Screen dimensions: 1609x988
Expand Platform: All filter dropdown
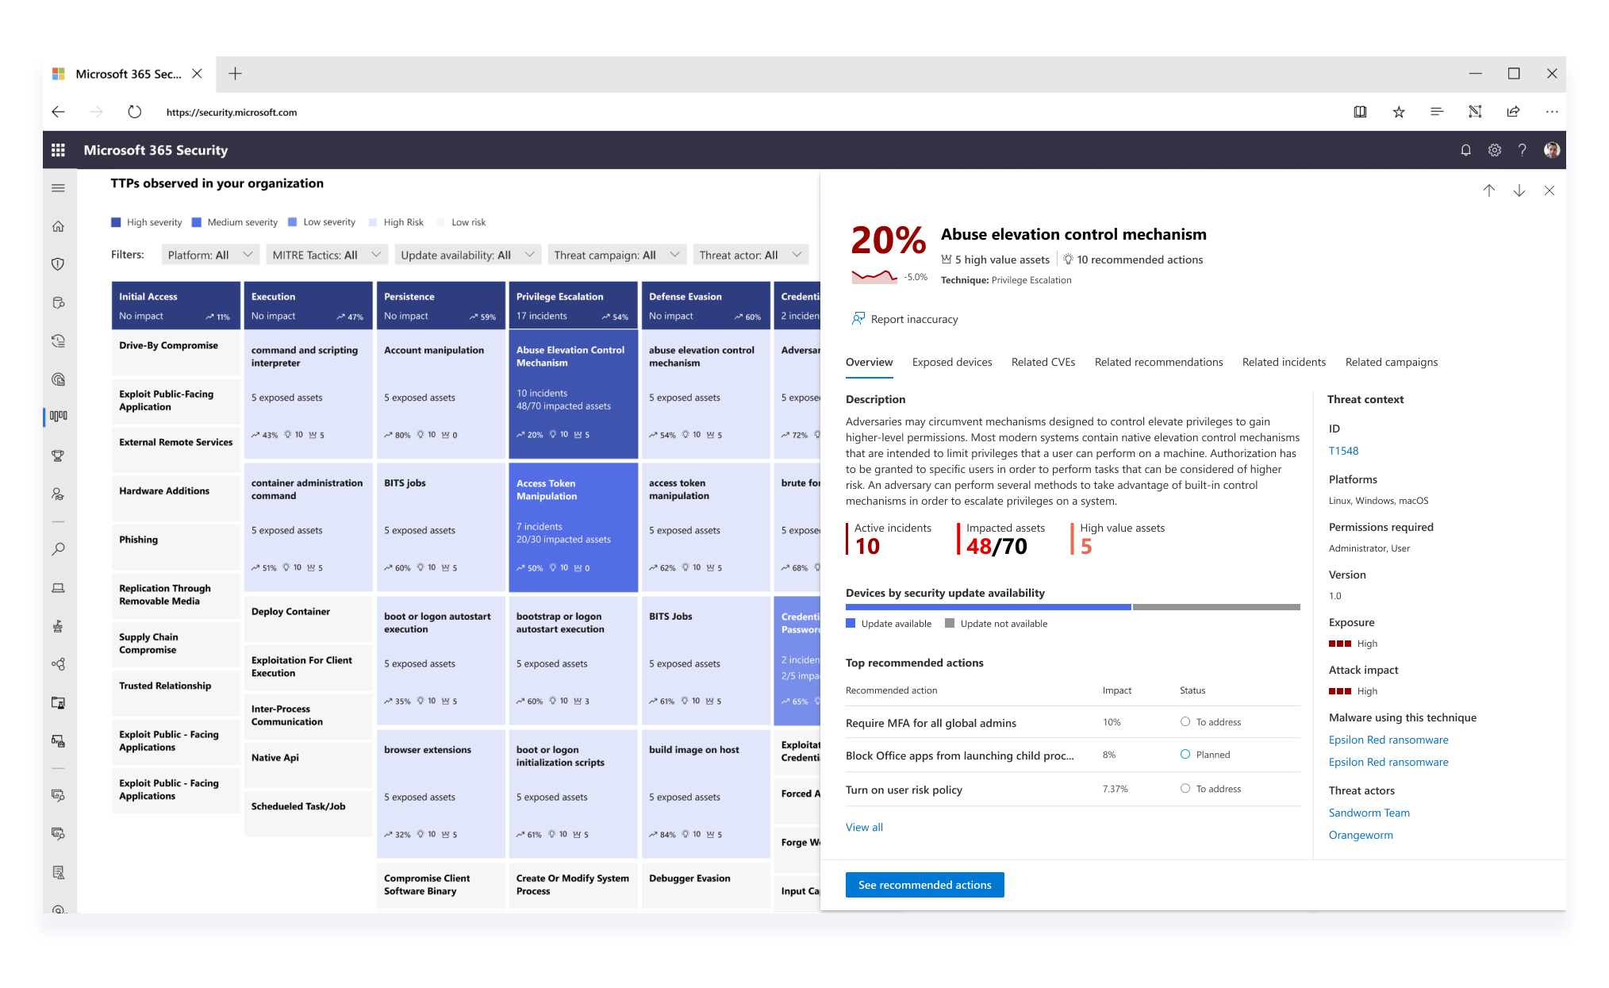tap(210, 255)
